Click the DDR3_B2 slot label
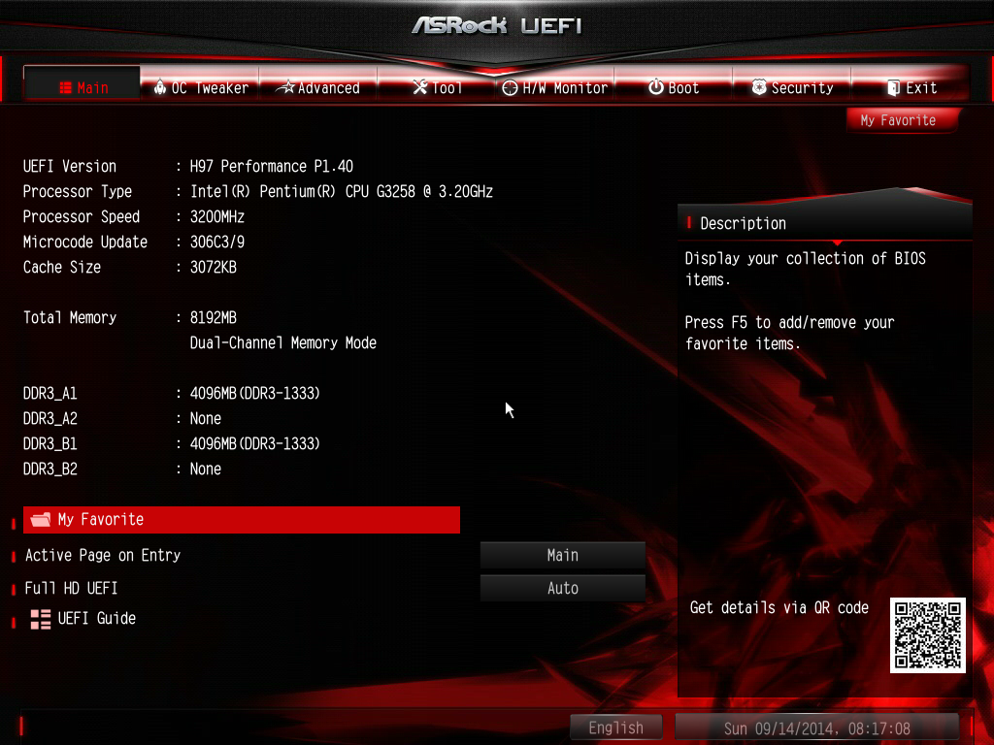 click(50, 470)
